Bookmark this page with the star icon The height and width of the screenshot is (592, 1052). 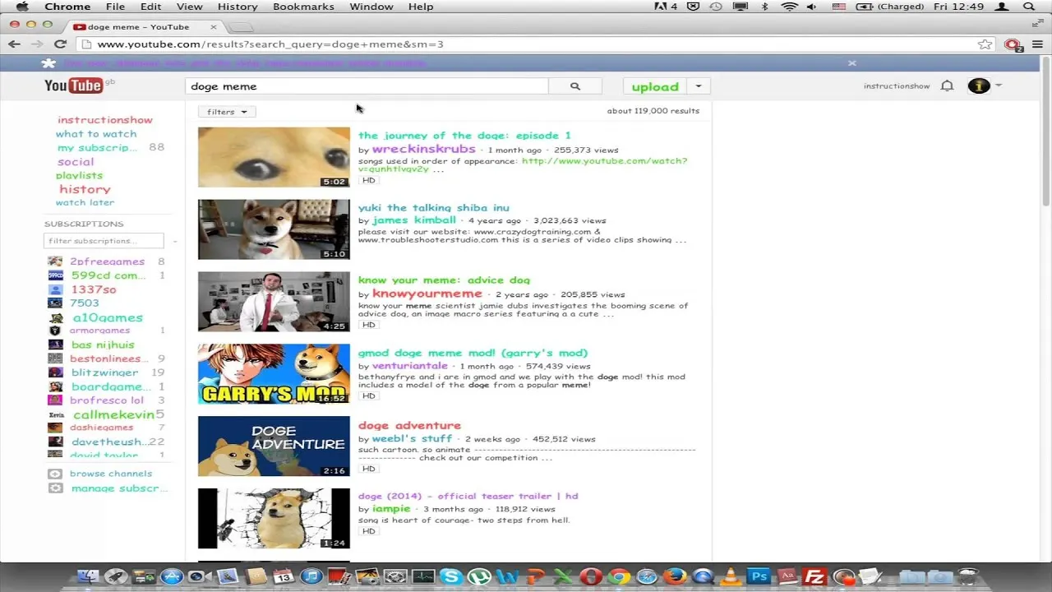tap(984, 44)
